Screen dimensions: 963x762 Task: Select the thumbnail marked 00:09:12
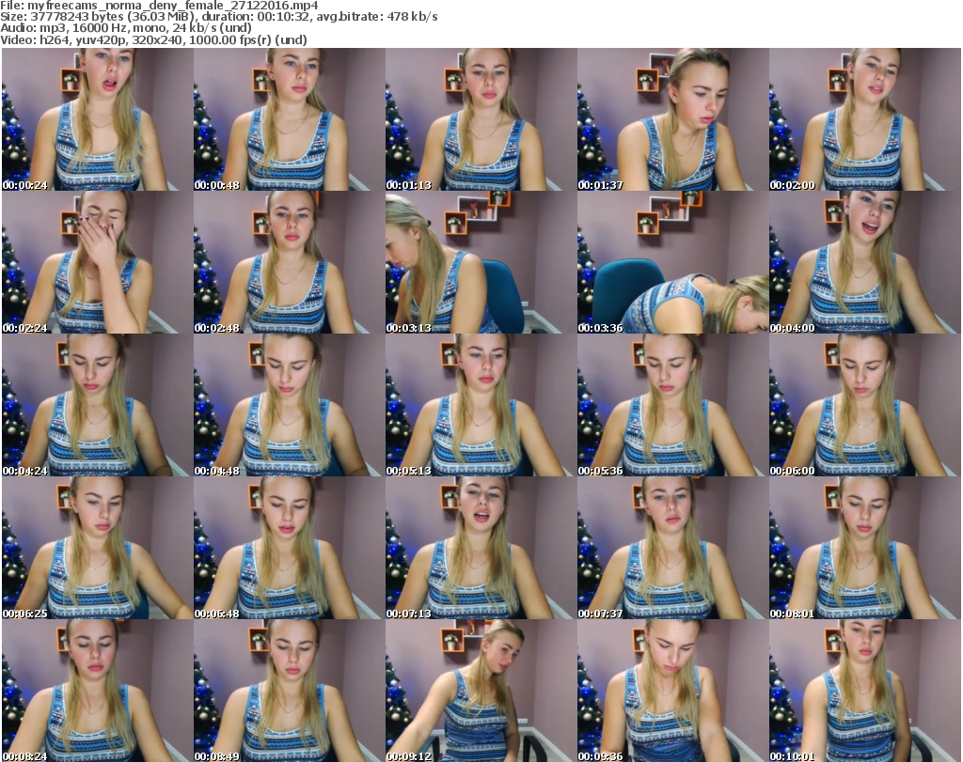coord(480,691)
